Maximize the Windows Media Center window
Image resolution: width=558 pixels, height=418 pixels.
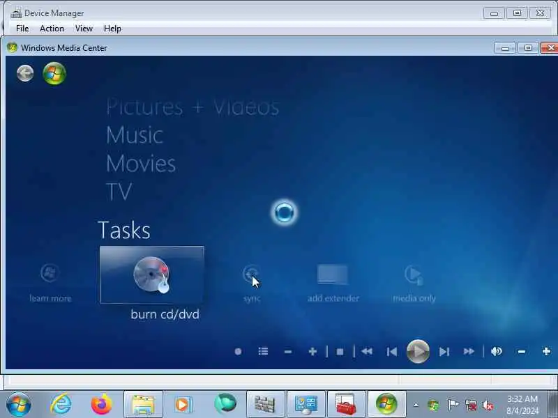[x=528, y=47]
